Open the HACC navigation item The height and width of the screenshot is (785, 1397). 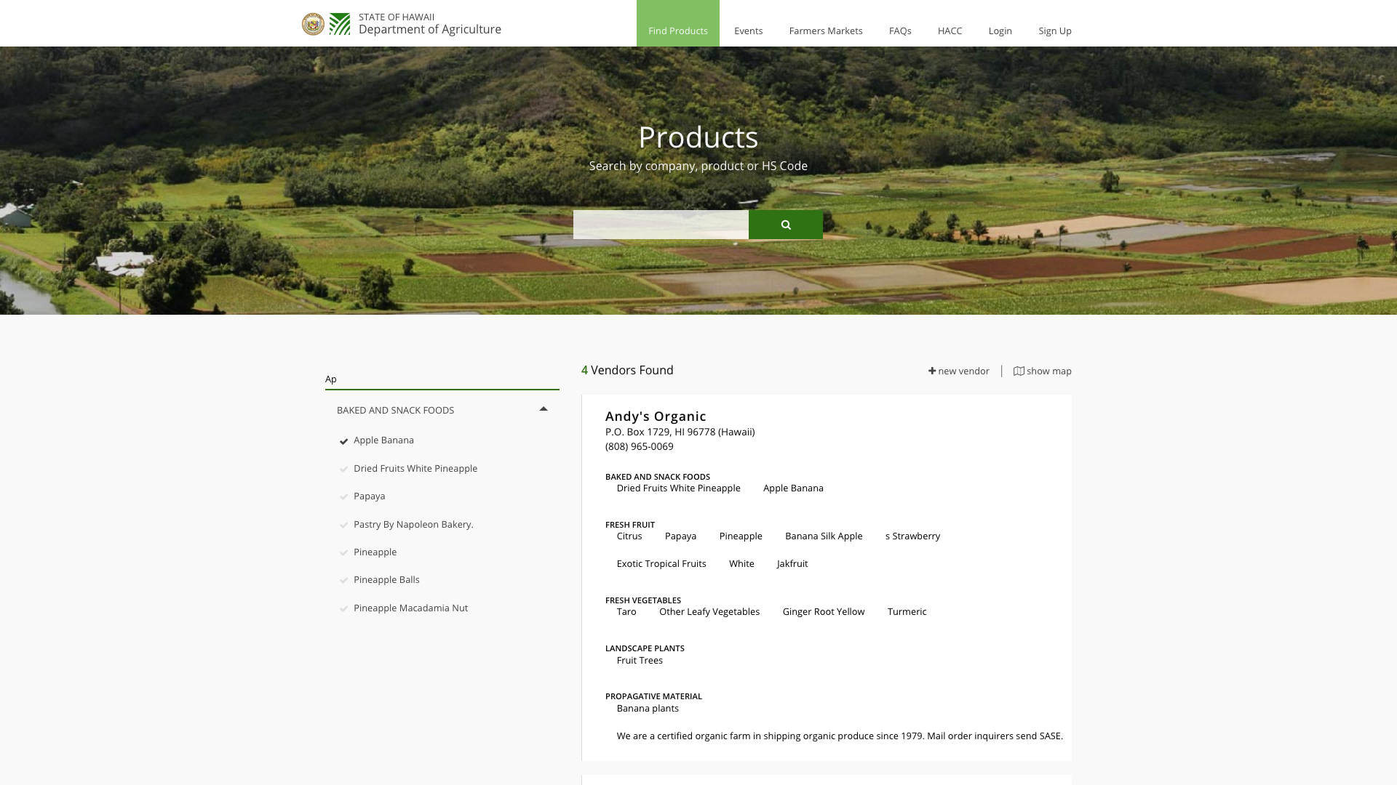coord(950,31)
